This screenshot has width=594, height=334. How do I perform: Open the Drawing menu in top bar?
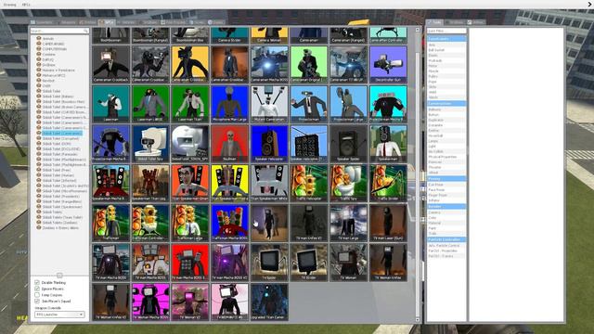[x=10, y=5]
